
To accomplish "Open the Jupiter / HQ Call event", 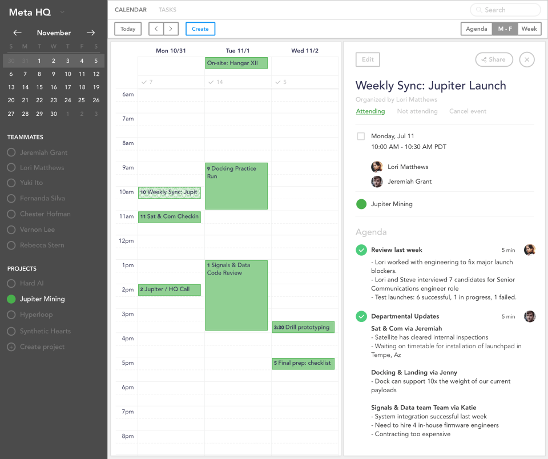I will (x=170, y=290).
